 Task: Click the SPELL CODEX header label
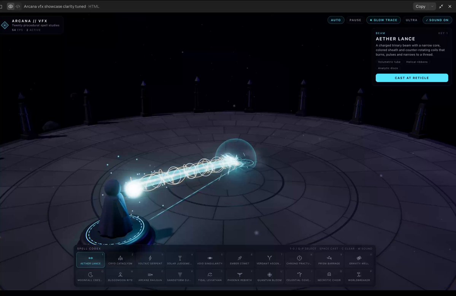pos(89,249)
